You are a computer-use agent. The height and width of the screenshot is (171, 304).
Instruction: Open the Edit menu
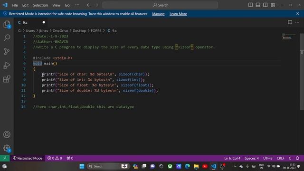click(25, 5)
